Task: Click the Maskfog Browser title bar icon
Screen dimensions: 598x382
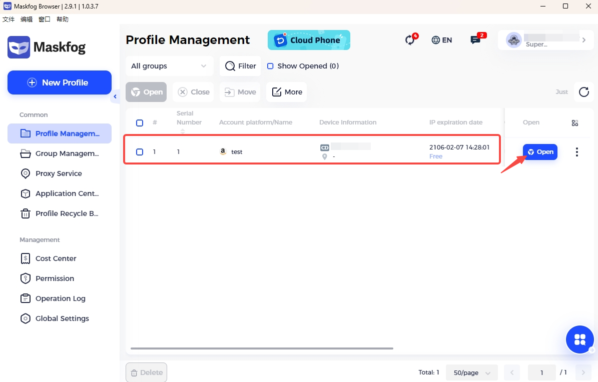Action: (7, 6)
